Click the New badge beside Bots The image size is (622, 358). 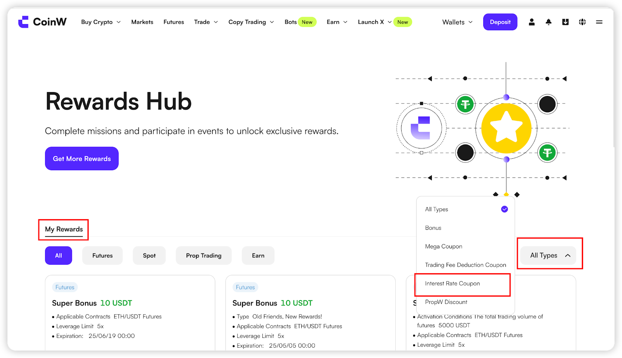click(x=307, y=22)
